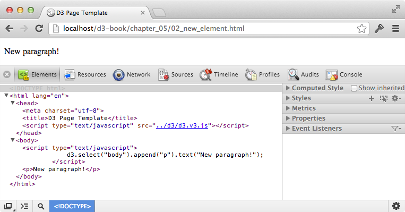405x212 pixels.
Task: Undock devtools into separate window
Action: [8, 206]
